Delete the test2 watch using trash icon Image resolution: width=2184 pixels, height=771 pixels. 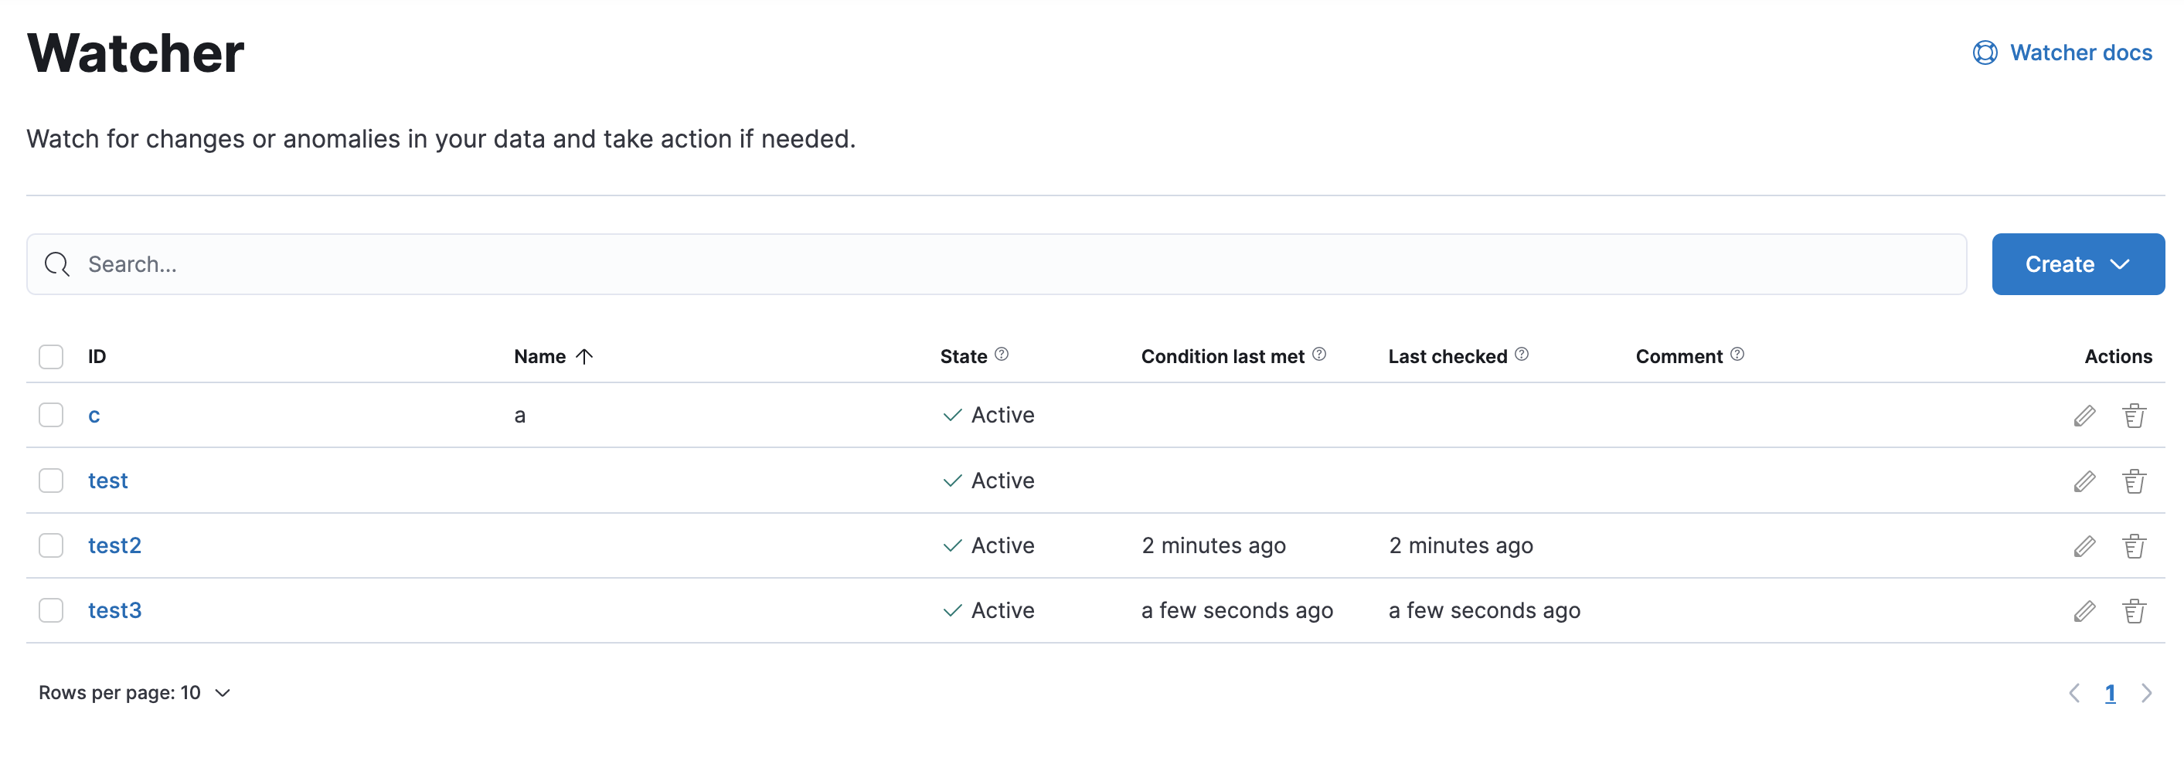(x=2133, y=546)
